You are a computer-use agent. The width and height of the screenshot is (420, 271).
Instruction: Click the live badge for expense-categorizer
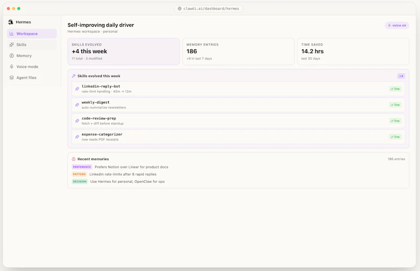pyautogui.click(x=395, y=137)
